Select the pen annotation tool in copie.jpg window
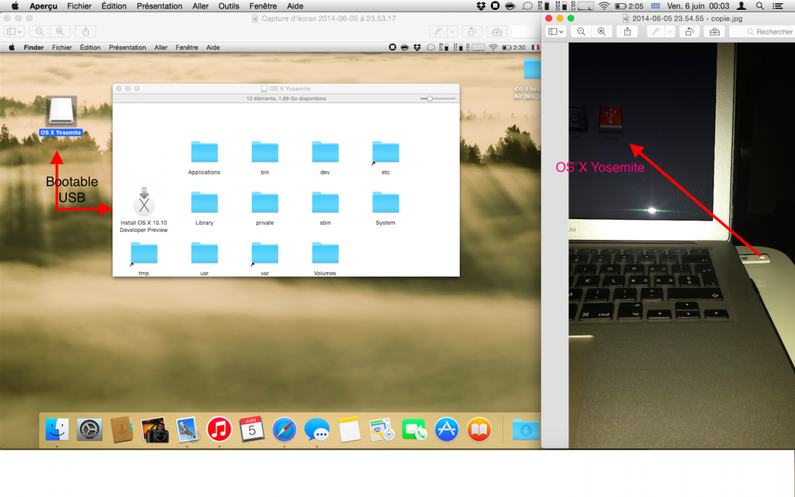Viewport: 795px width, 497px height. [656, 32]
